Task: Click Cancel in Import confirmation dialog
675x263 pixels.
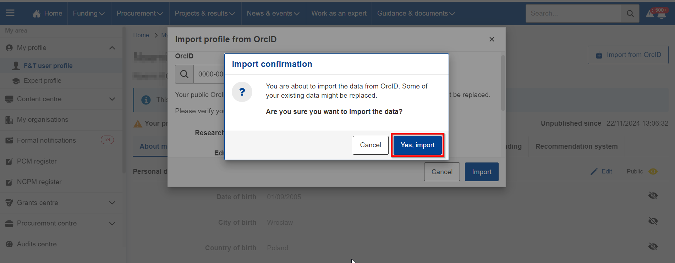Action: [371, 145]
